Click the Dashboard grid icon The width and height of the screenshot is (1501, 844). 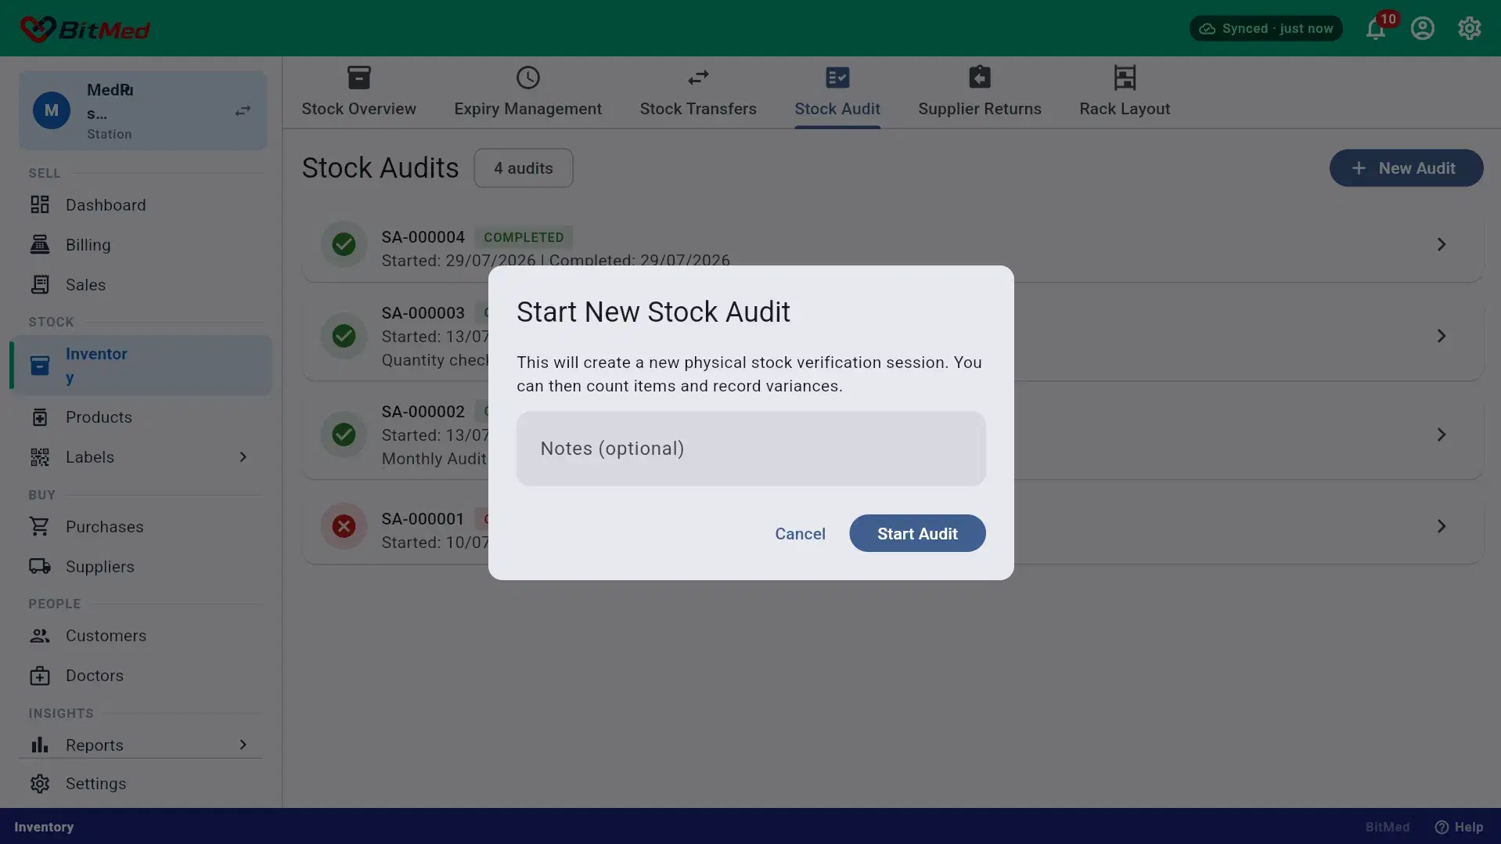(40, 205)
